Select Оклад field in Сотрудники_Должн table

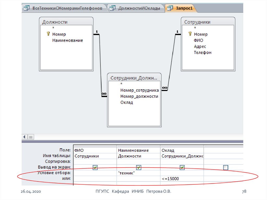point(127,102)
